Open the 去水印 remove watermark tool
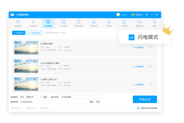Screen dimensions: 184x123 point(109,24)
